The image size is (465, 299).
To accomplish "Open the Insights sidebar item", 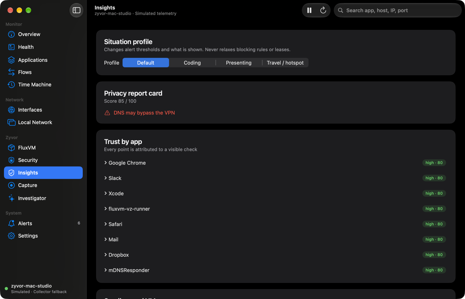I will pyautogui.click(x=43, y=173).
